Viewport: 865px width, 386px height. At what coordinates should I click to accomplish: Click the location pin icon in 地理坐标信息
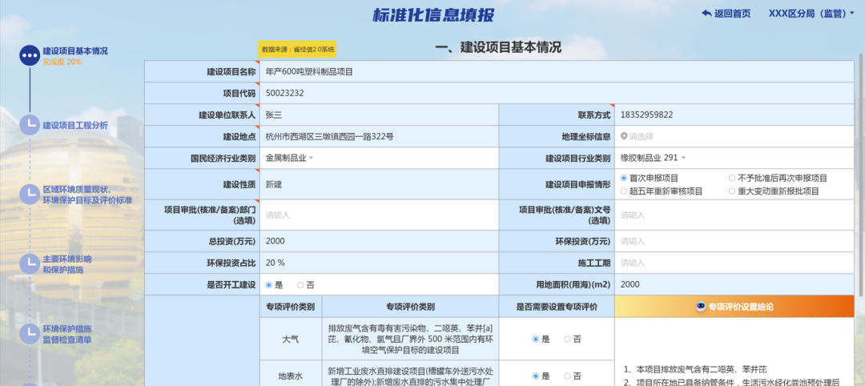624,136
